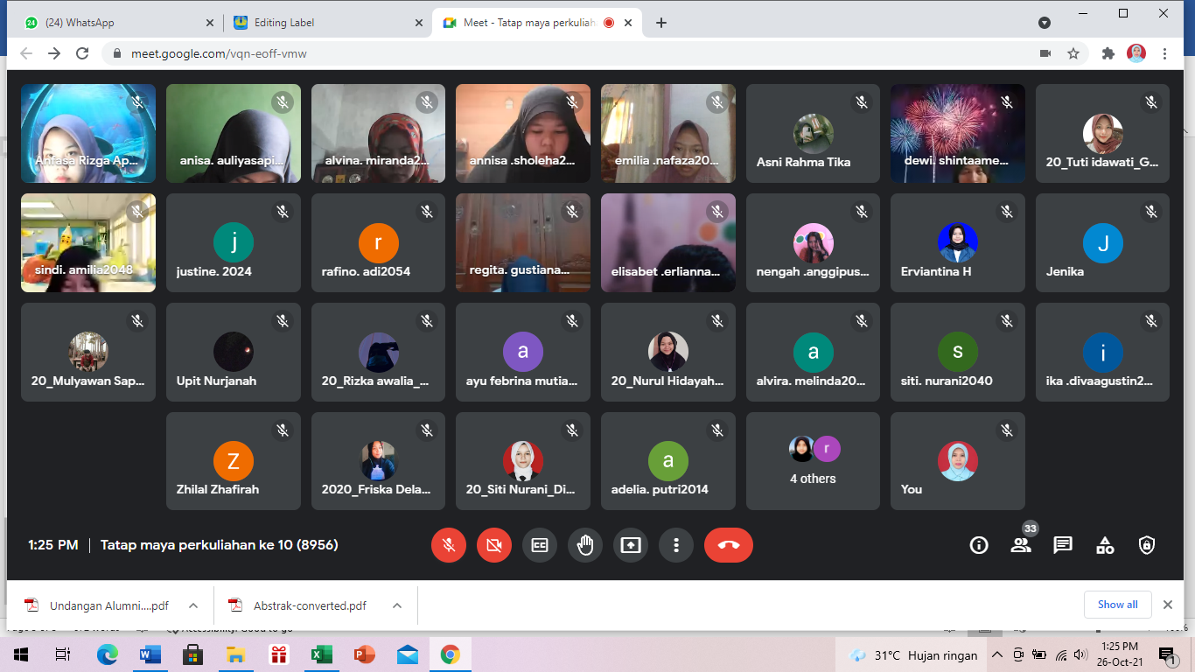The height and width of the screenshot is (672, 1195).
Task: Click the raise hand icon
Action: click(x=585, y=545)
